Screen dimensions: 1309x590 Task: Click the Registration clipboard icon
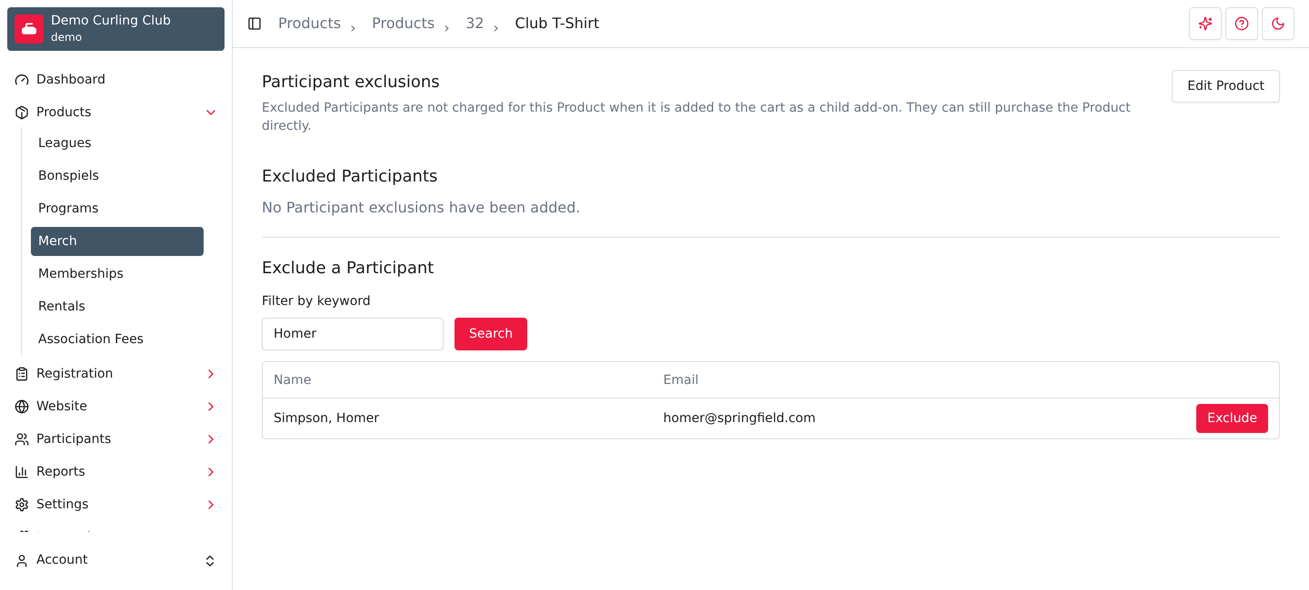coord(22,374)
